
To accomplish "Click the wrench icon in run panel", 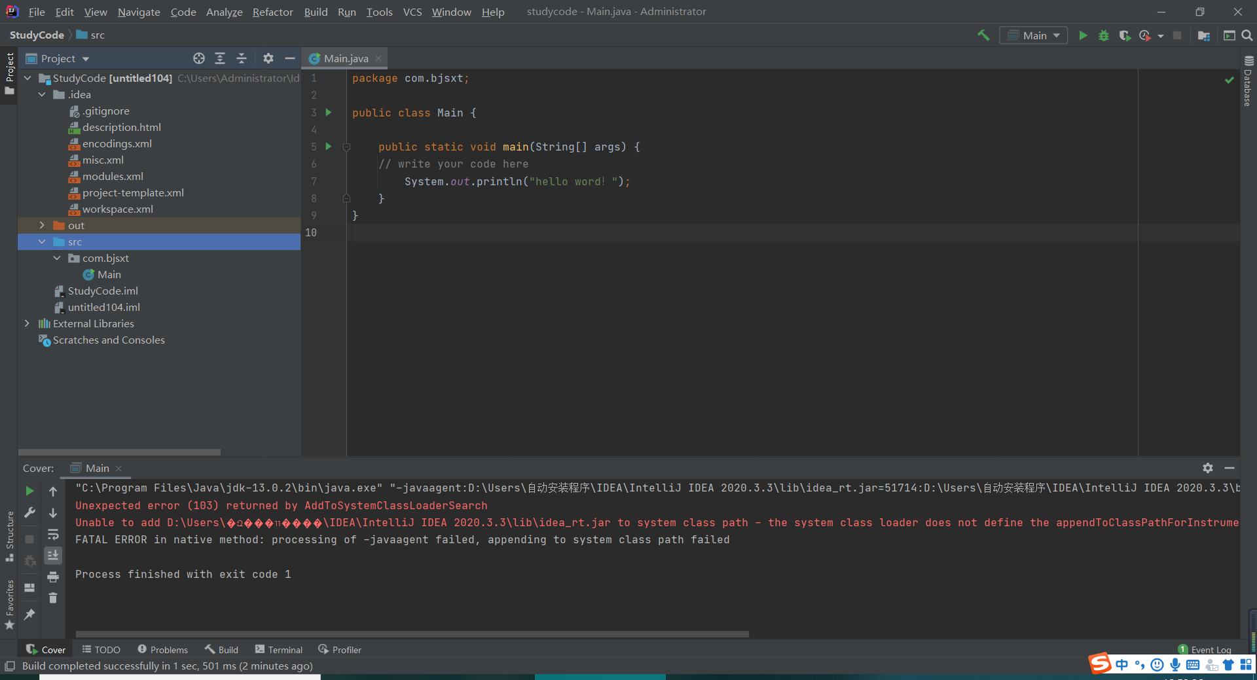I will point(29,512).
